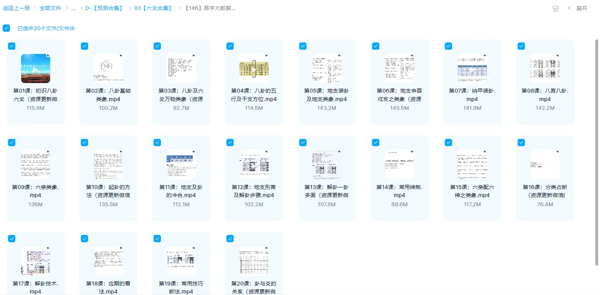Uncheck file 第20课 卦与爻的关系
This screenshot has width=600, height=295.
230,239
